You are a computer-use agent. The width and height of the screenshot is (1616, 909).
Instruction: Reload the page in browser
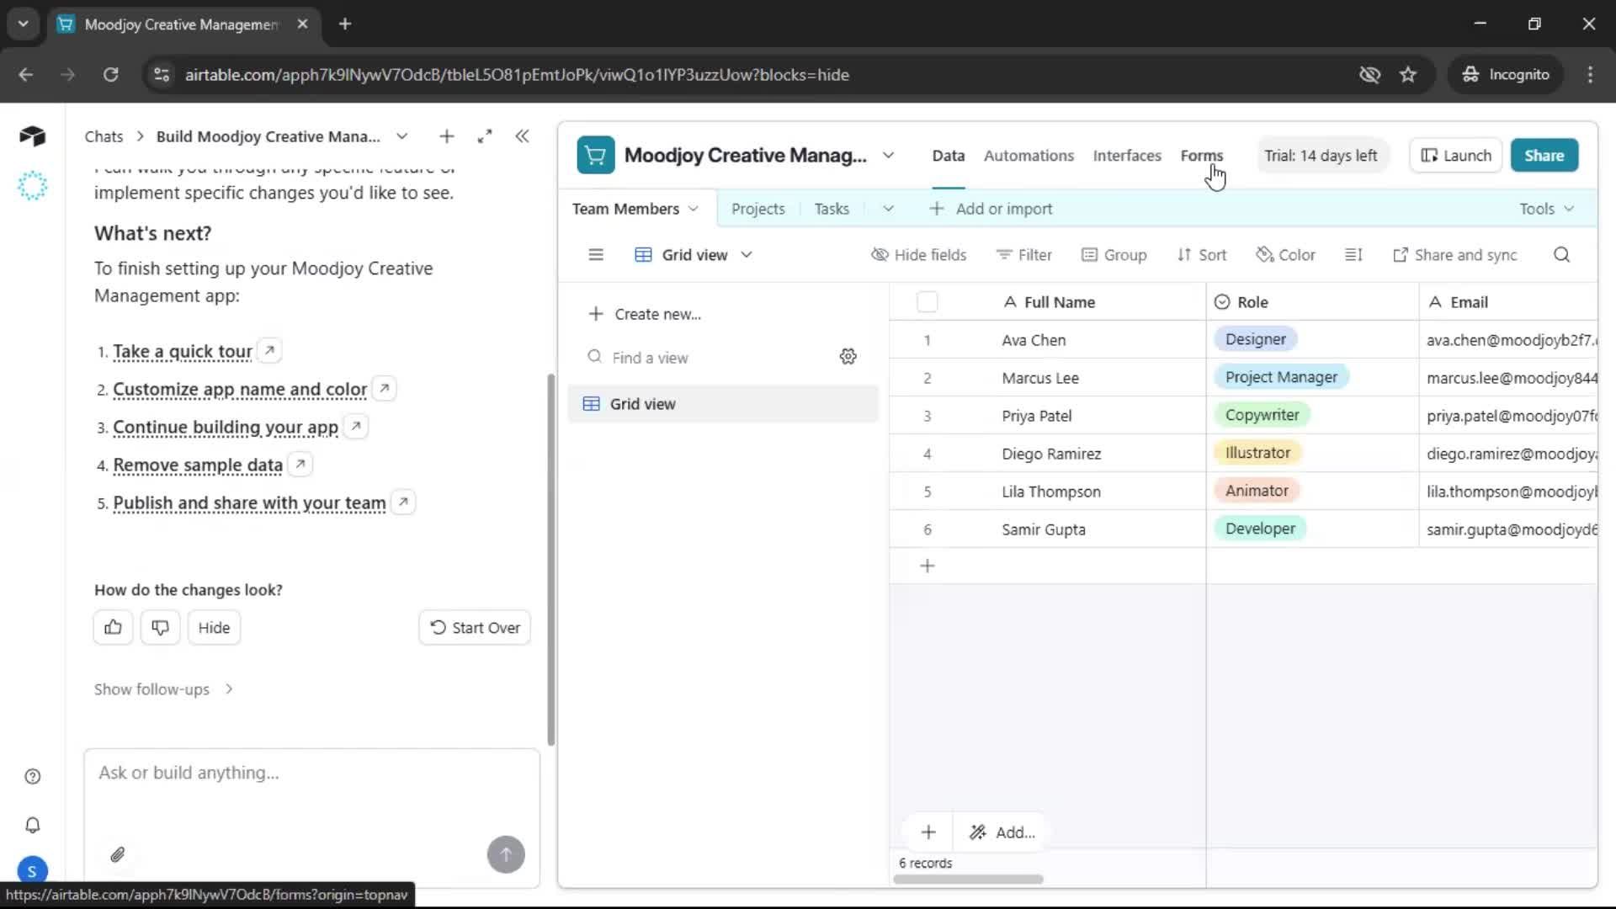(x=110, y=75)
